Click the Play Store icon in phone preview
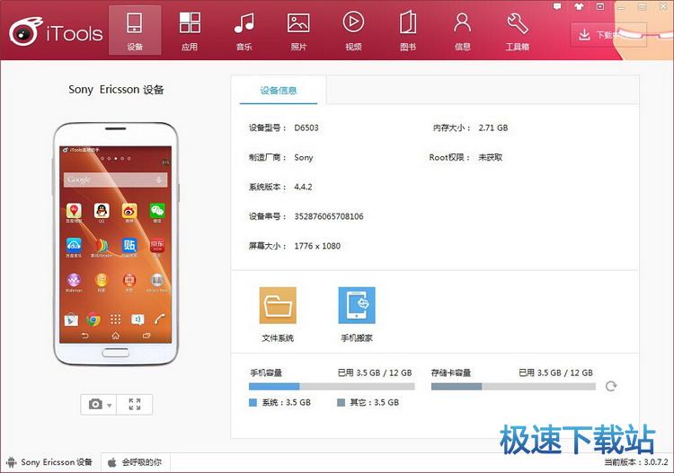This screenshot has height=473, width=674. tap(71, 320)
